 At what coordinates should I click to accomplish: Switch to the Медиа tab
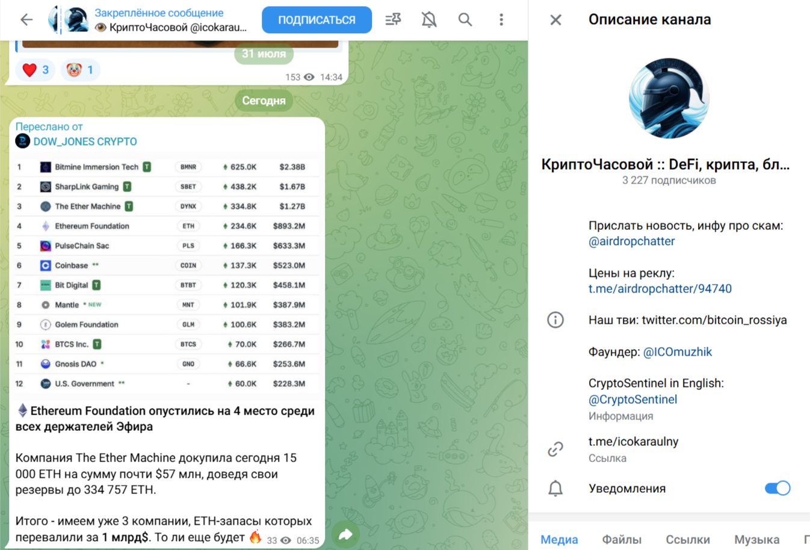tap(559, 539)
